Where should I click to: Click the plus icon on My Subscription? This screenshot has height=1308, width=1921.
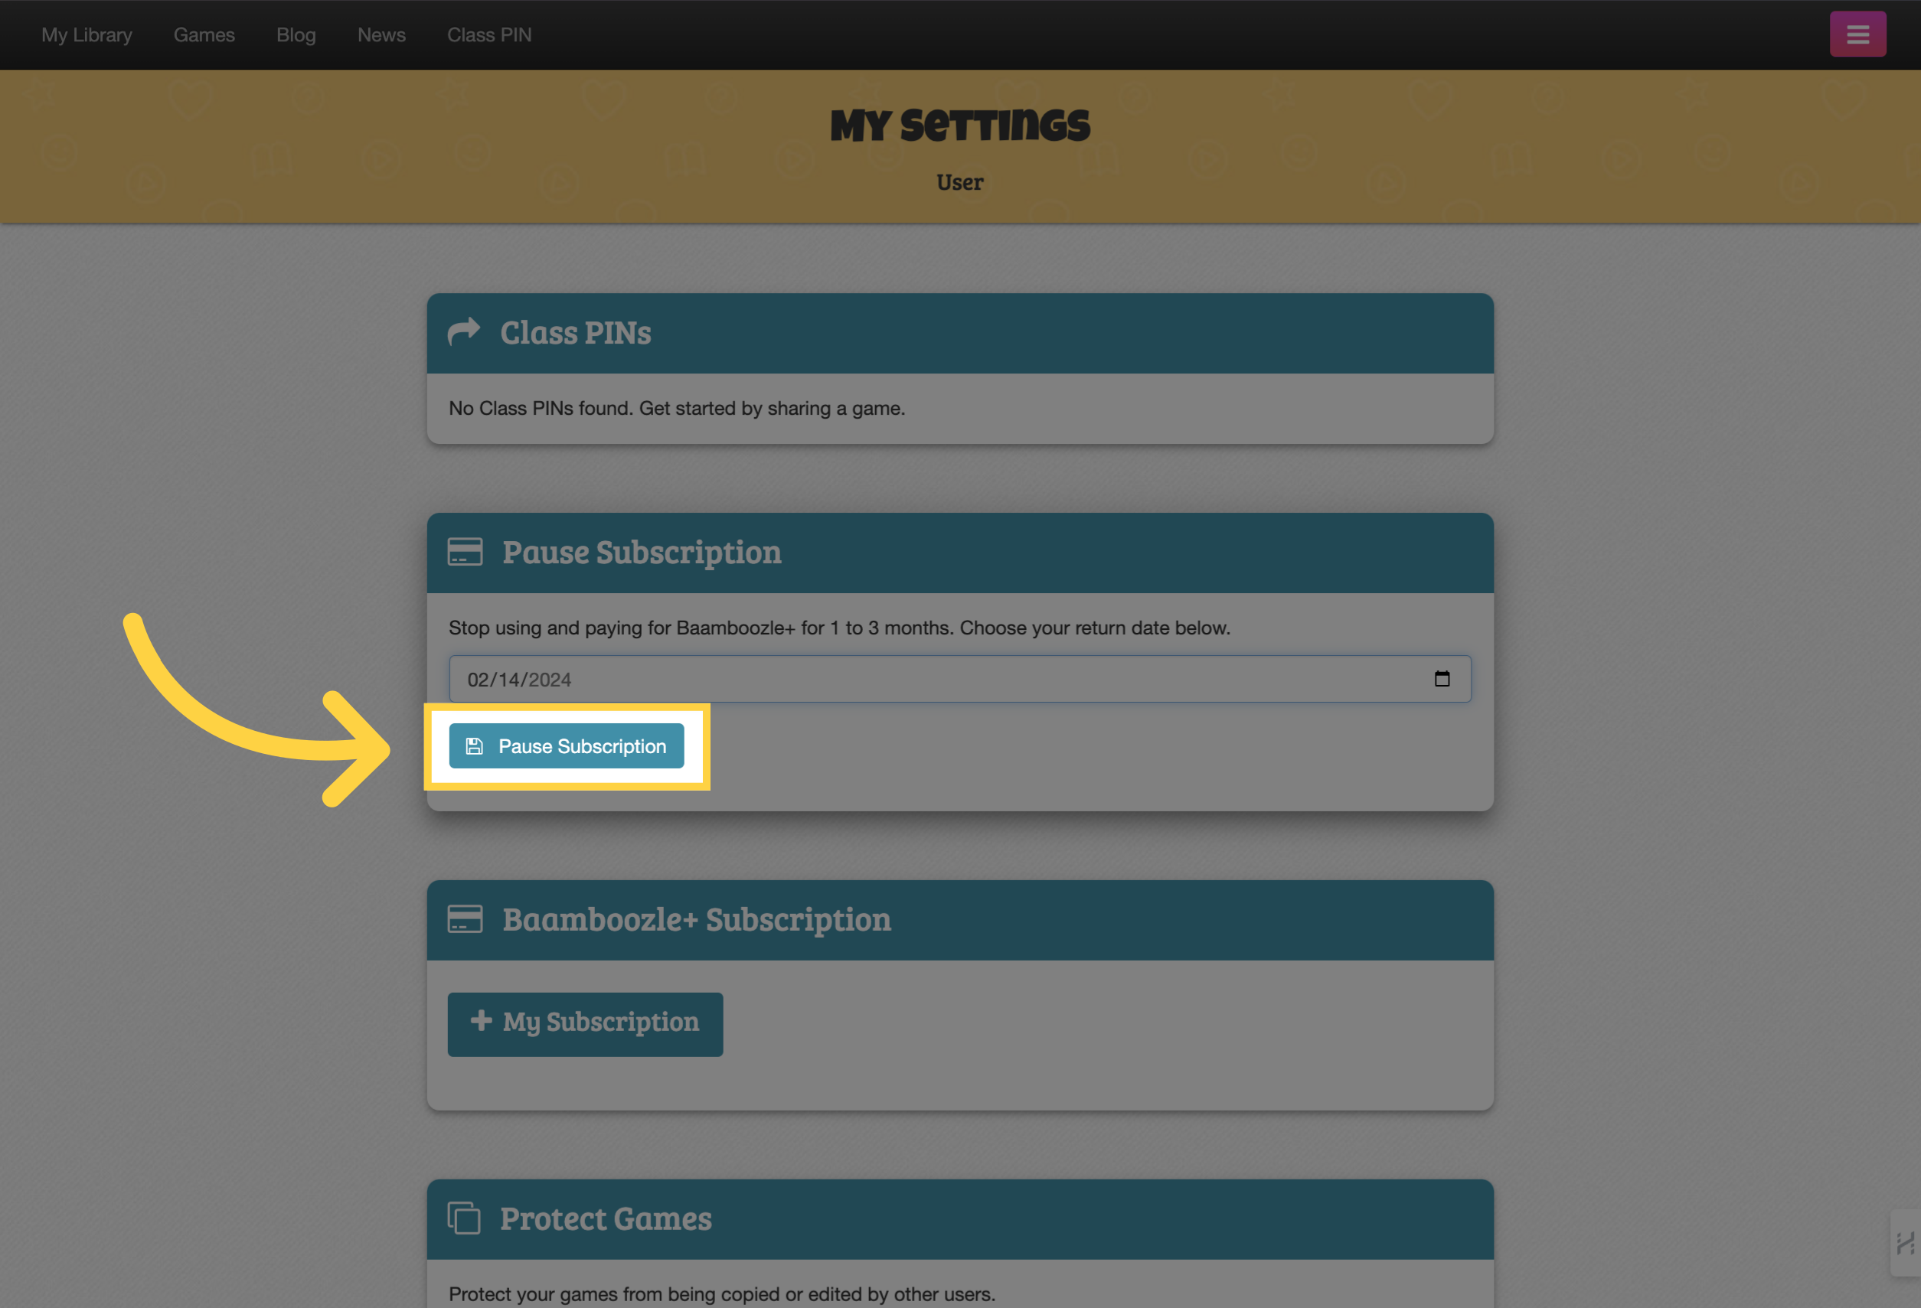point(481,1020)
